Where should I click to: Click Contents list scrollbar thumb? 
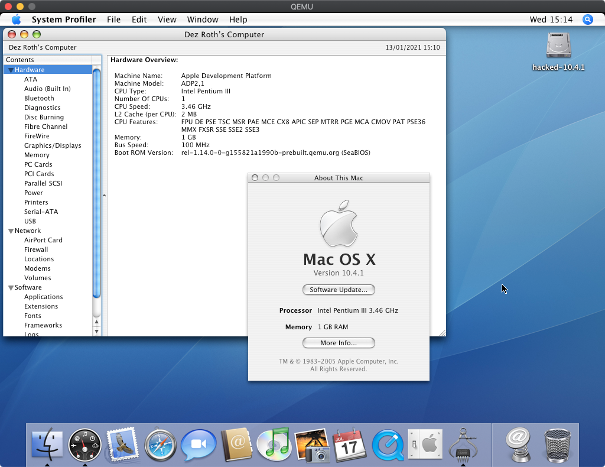pos(96,183)
